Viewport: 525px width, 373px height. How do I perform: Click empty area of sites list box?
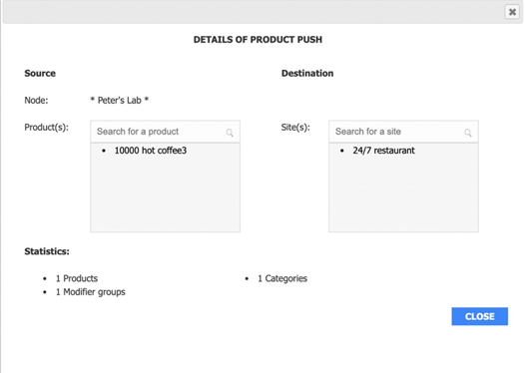[x=403, y=194]
